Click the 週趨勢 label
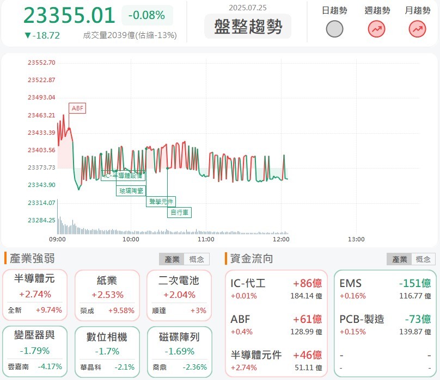This screenshot has height=380, width=440. (377, 10)
